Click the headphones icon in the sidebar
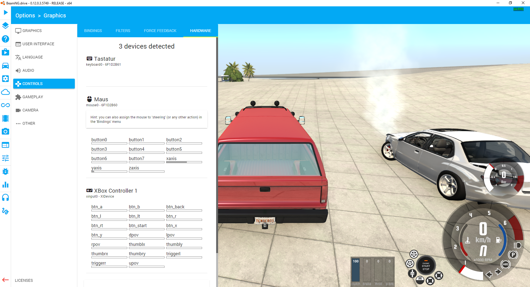This screenshot has width=530, height=287. click(x=6, y=198)
